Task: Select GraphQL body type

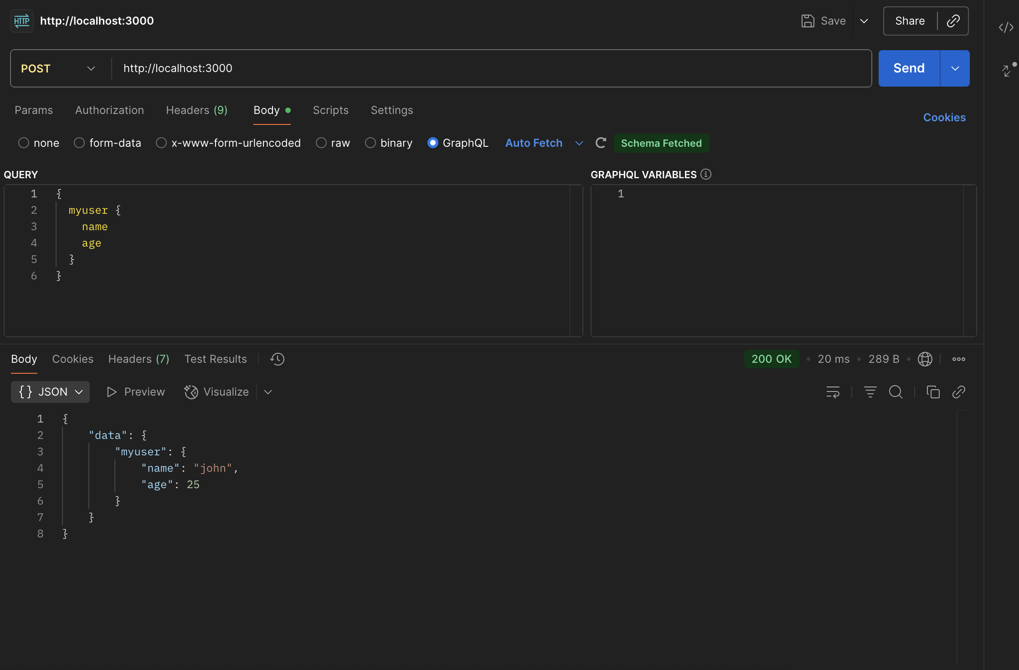Action: click(433, 143)
